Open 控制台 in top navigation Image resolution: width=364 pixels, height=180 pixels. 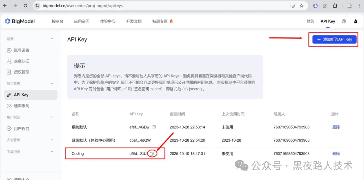57,21
